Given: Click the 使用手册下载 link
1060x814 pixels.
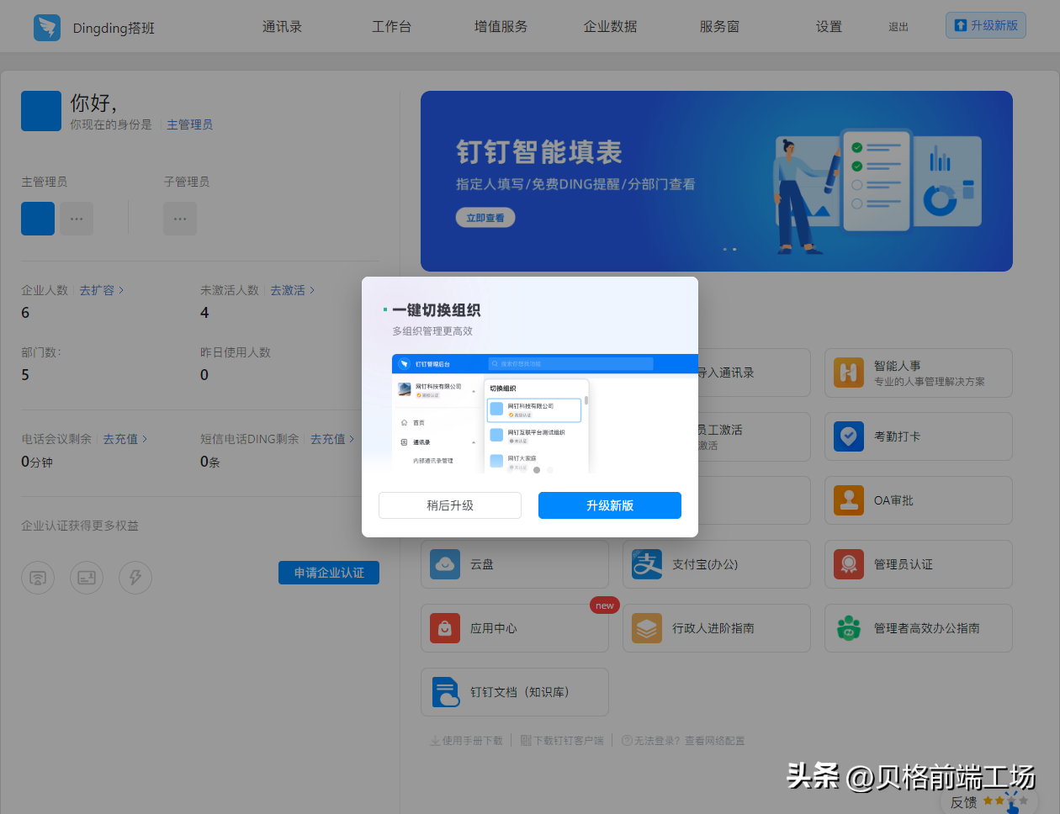Looking at the screenshot, I should 466,741.
